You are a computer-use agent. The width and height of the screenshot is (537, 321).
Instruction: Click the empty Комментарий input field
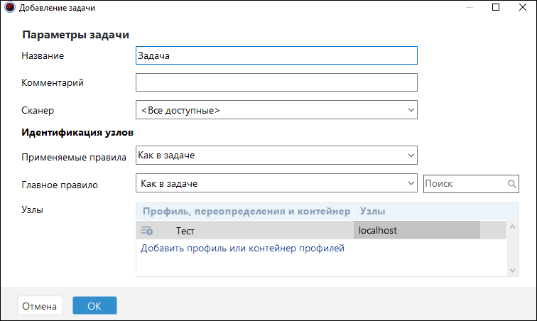click(276, 82)
